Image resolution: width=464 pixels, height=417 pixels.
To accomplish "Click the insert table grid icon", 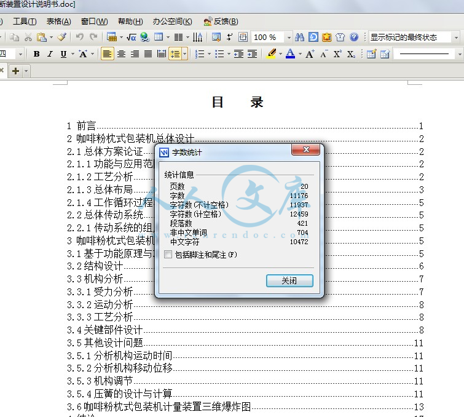I will pyautogui.click(x=159, y=37).
